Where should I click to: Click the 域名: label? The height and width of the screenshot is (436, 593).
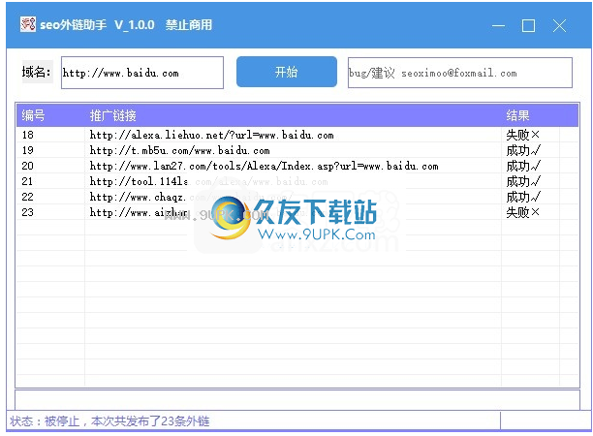(37, 72)
